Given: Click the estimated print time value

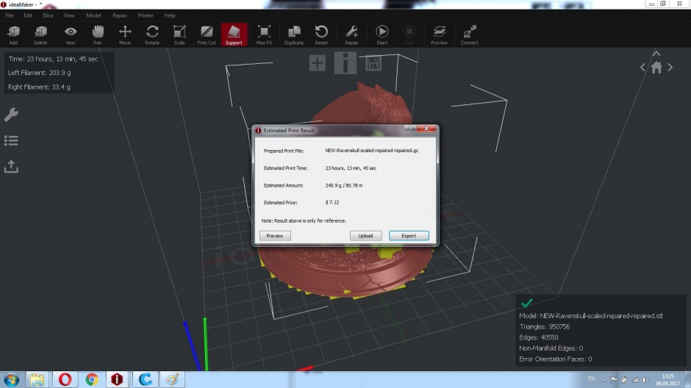Looking at the screenshot, I should [x=351, y=168].
